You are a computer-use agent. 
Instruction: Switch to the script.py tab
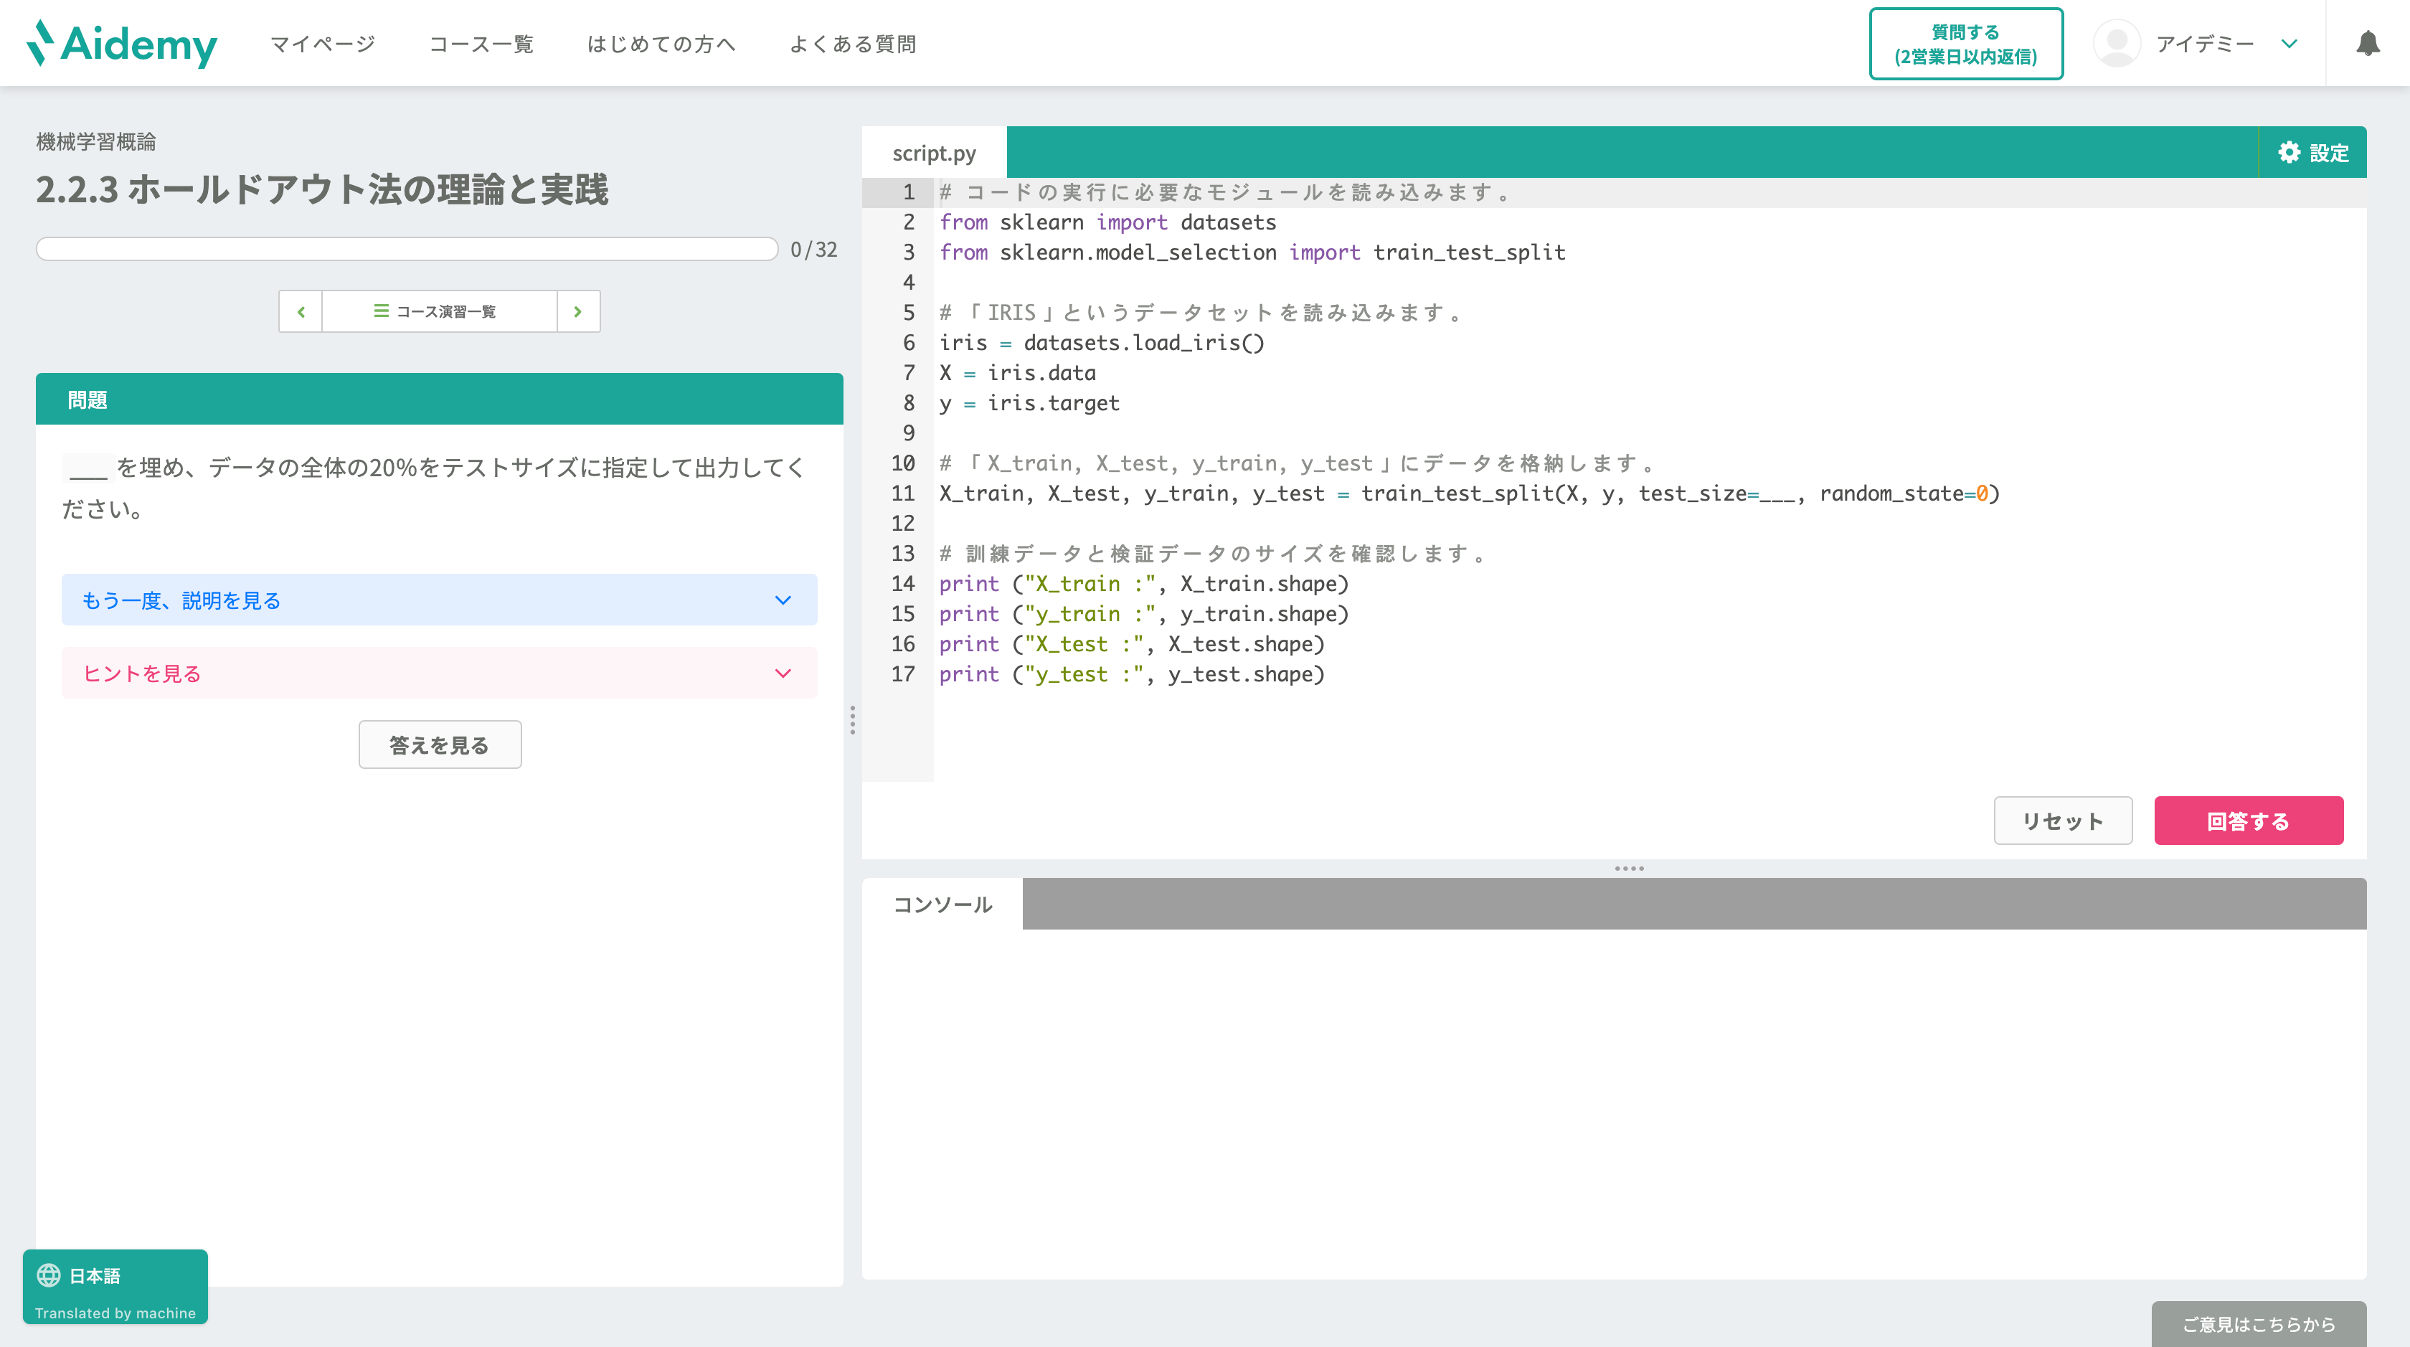pyautogui.click(x=932, y=151)
